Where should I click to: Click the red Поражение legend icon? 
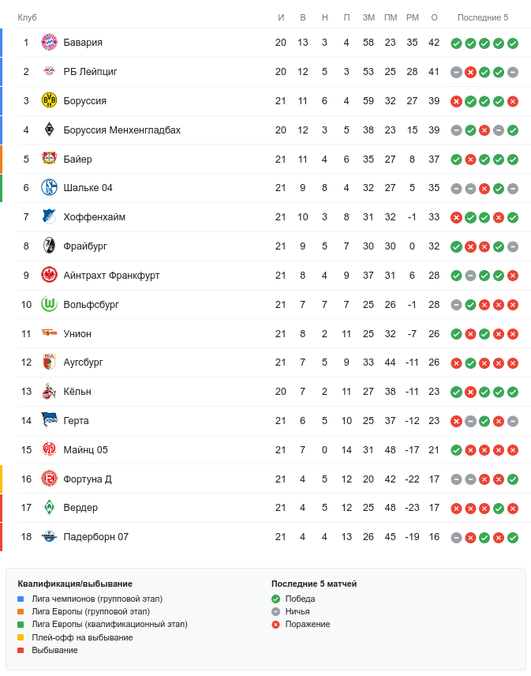(275, 625)
